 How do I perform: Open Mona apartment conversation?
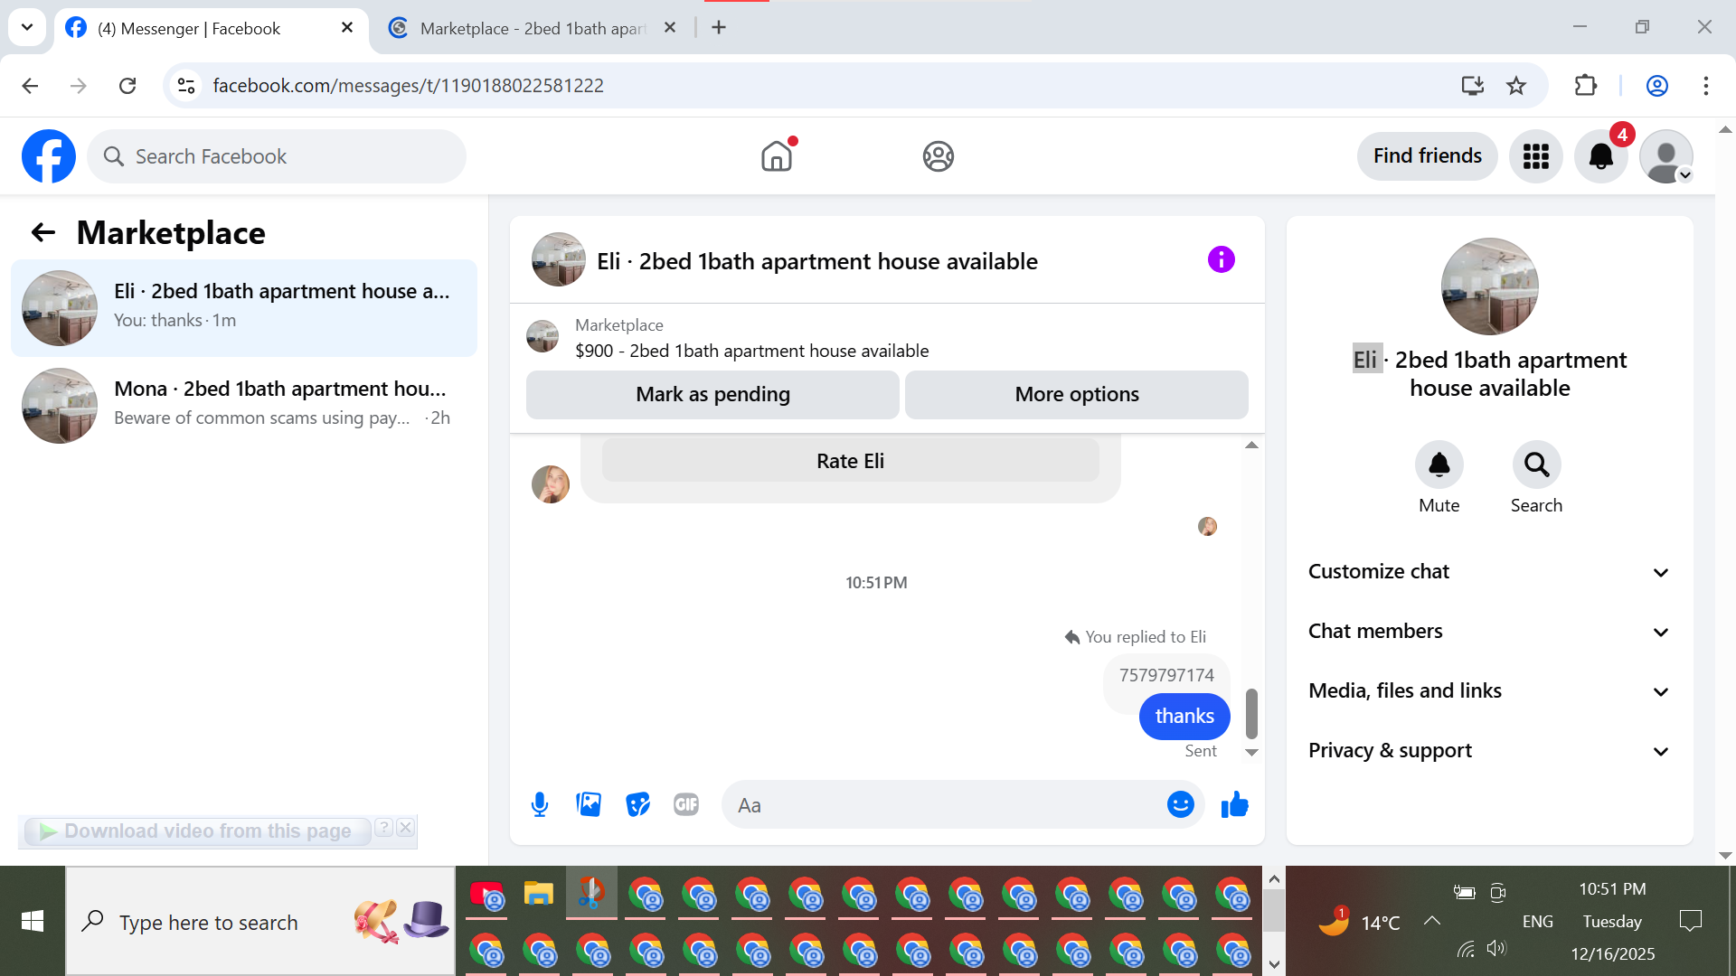pyautogui.click(x=244, y=406)
